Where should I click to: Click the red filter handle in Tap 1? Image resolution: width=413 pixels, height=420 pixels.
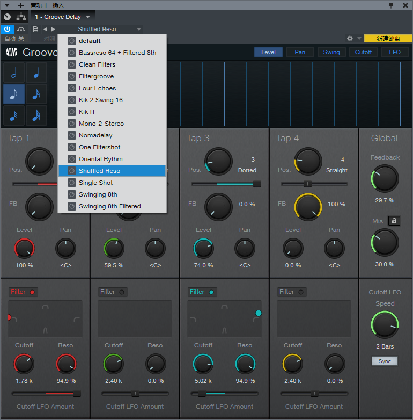click(x=9, y=317)
